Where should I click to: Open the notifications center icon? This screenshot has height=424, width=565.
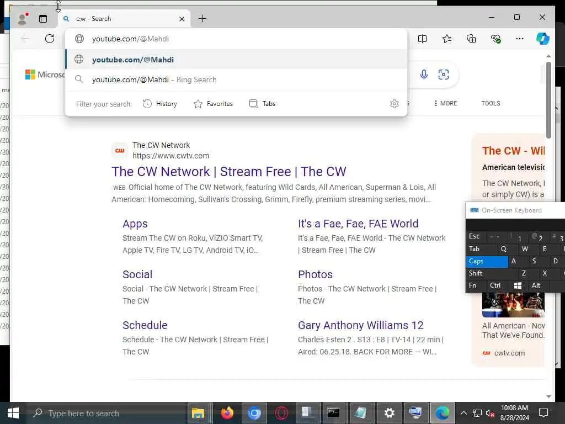click(543, 413)
